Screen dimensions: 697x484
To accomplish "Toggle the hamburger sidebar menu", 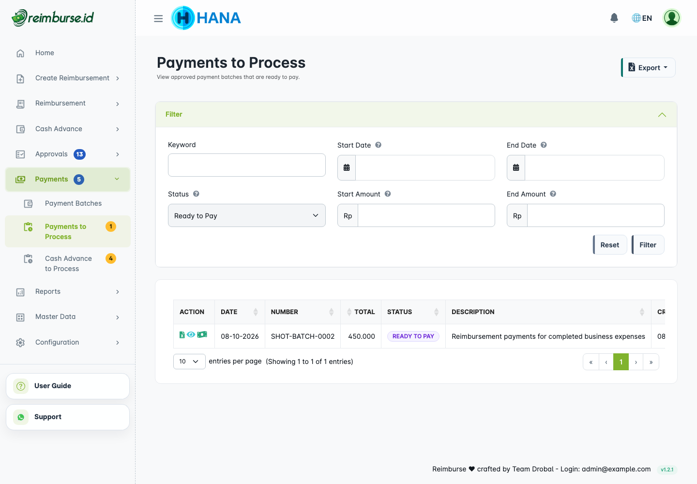I will point(158,18).
